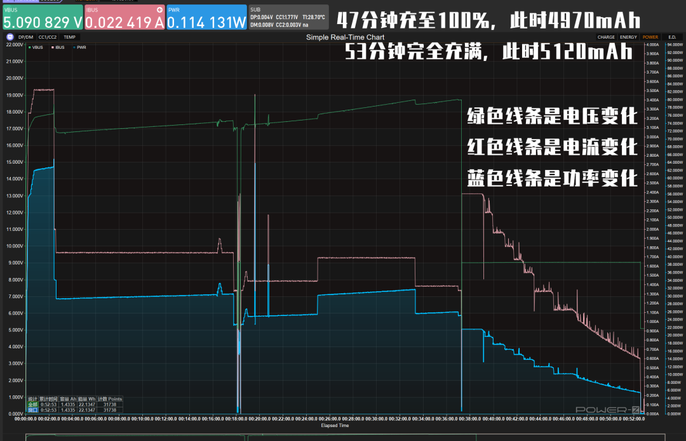The height and width of the screenshot is (441, 686).
Task: Click the 全部 statistics row label
Action: (x=33, y=404)
